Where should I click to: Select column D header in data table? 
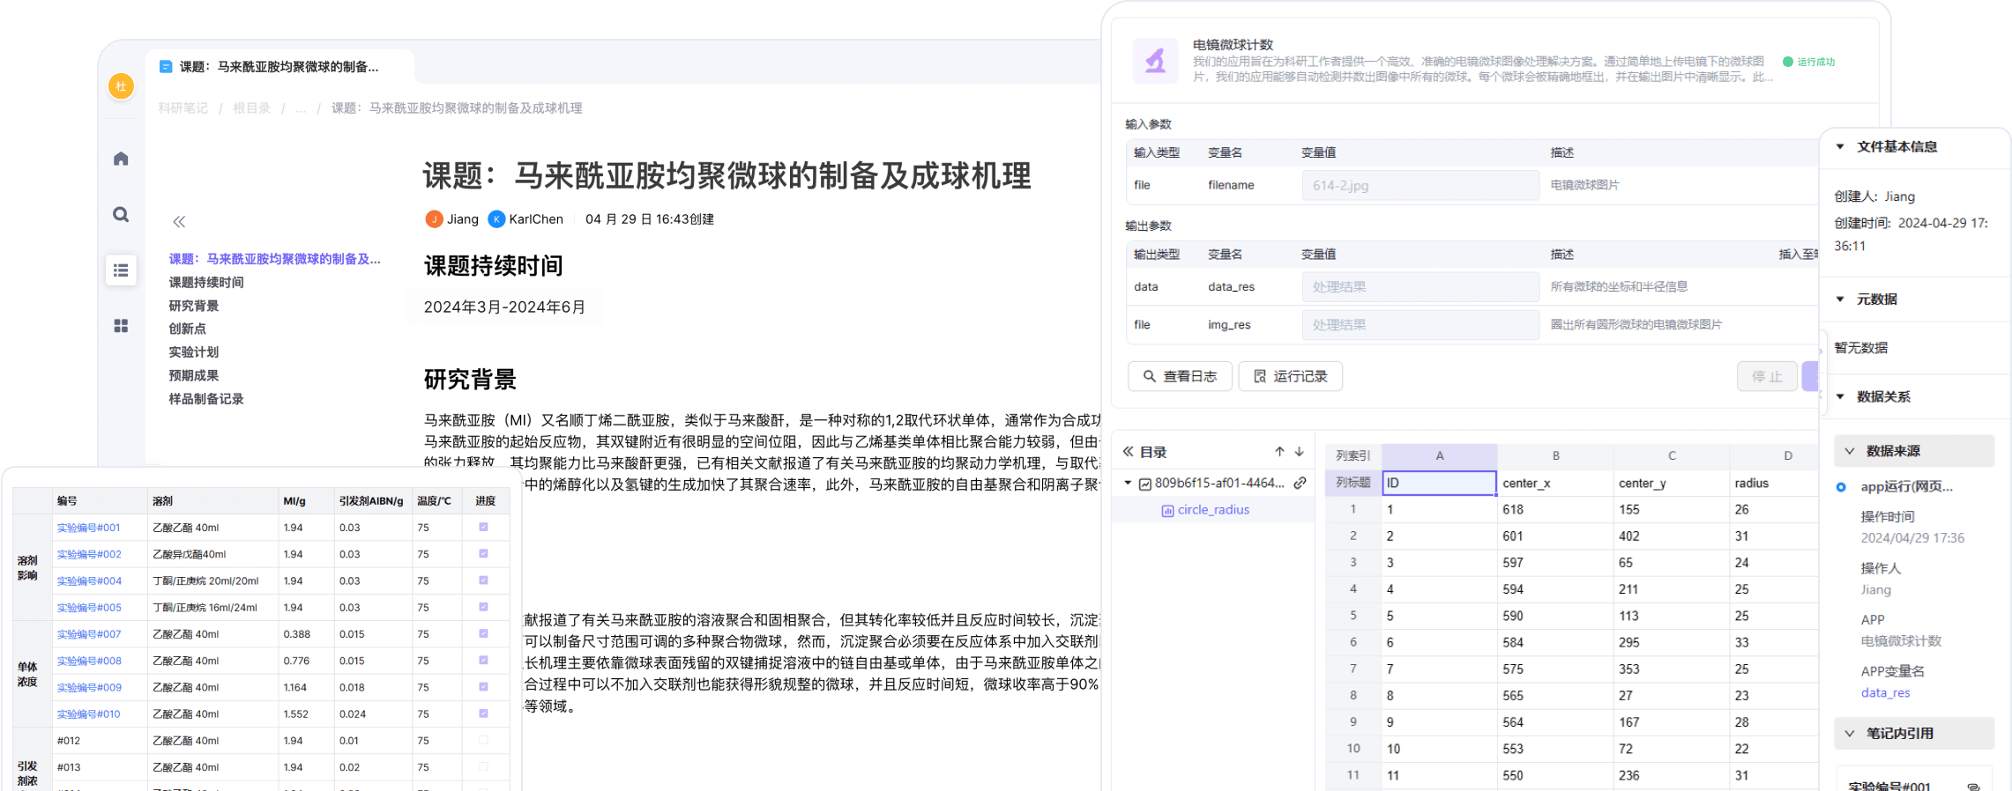click(x=1774, y=456)
